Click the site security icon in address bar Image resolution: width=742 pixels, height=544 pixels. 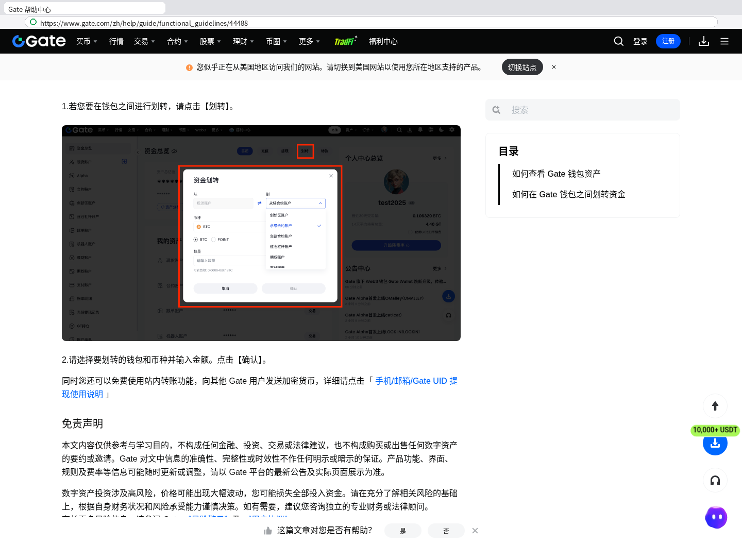33,22
